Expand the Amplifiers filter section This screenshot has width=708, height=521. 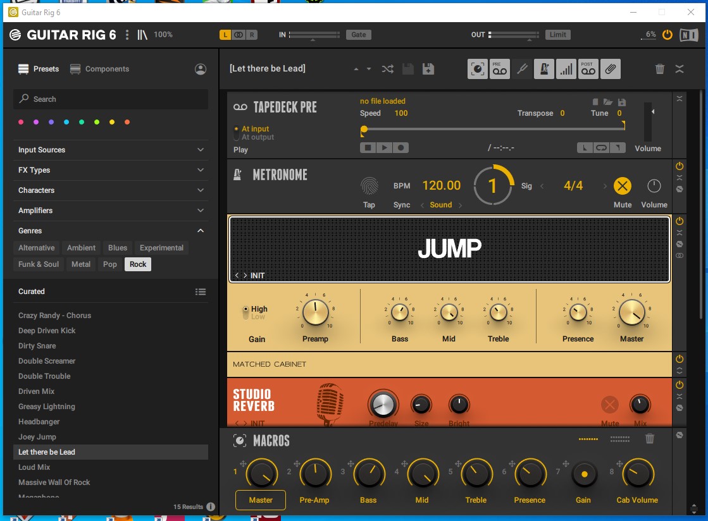pyautogui.click(x=111, y=211)
